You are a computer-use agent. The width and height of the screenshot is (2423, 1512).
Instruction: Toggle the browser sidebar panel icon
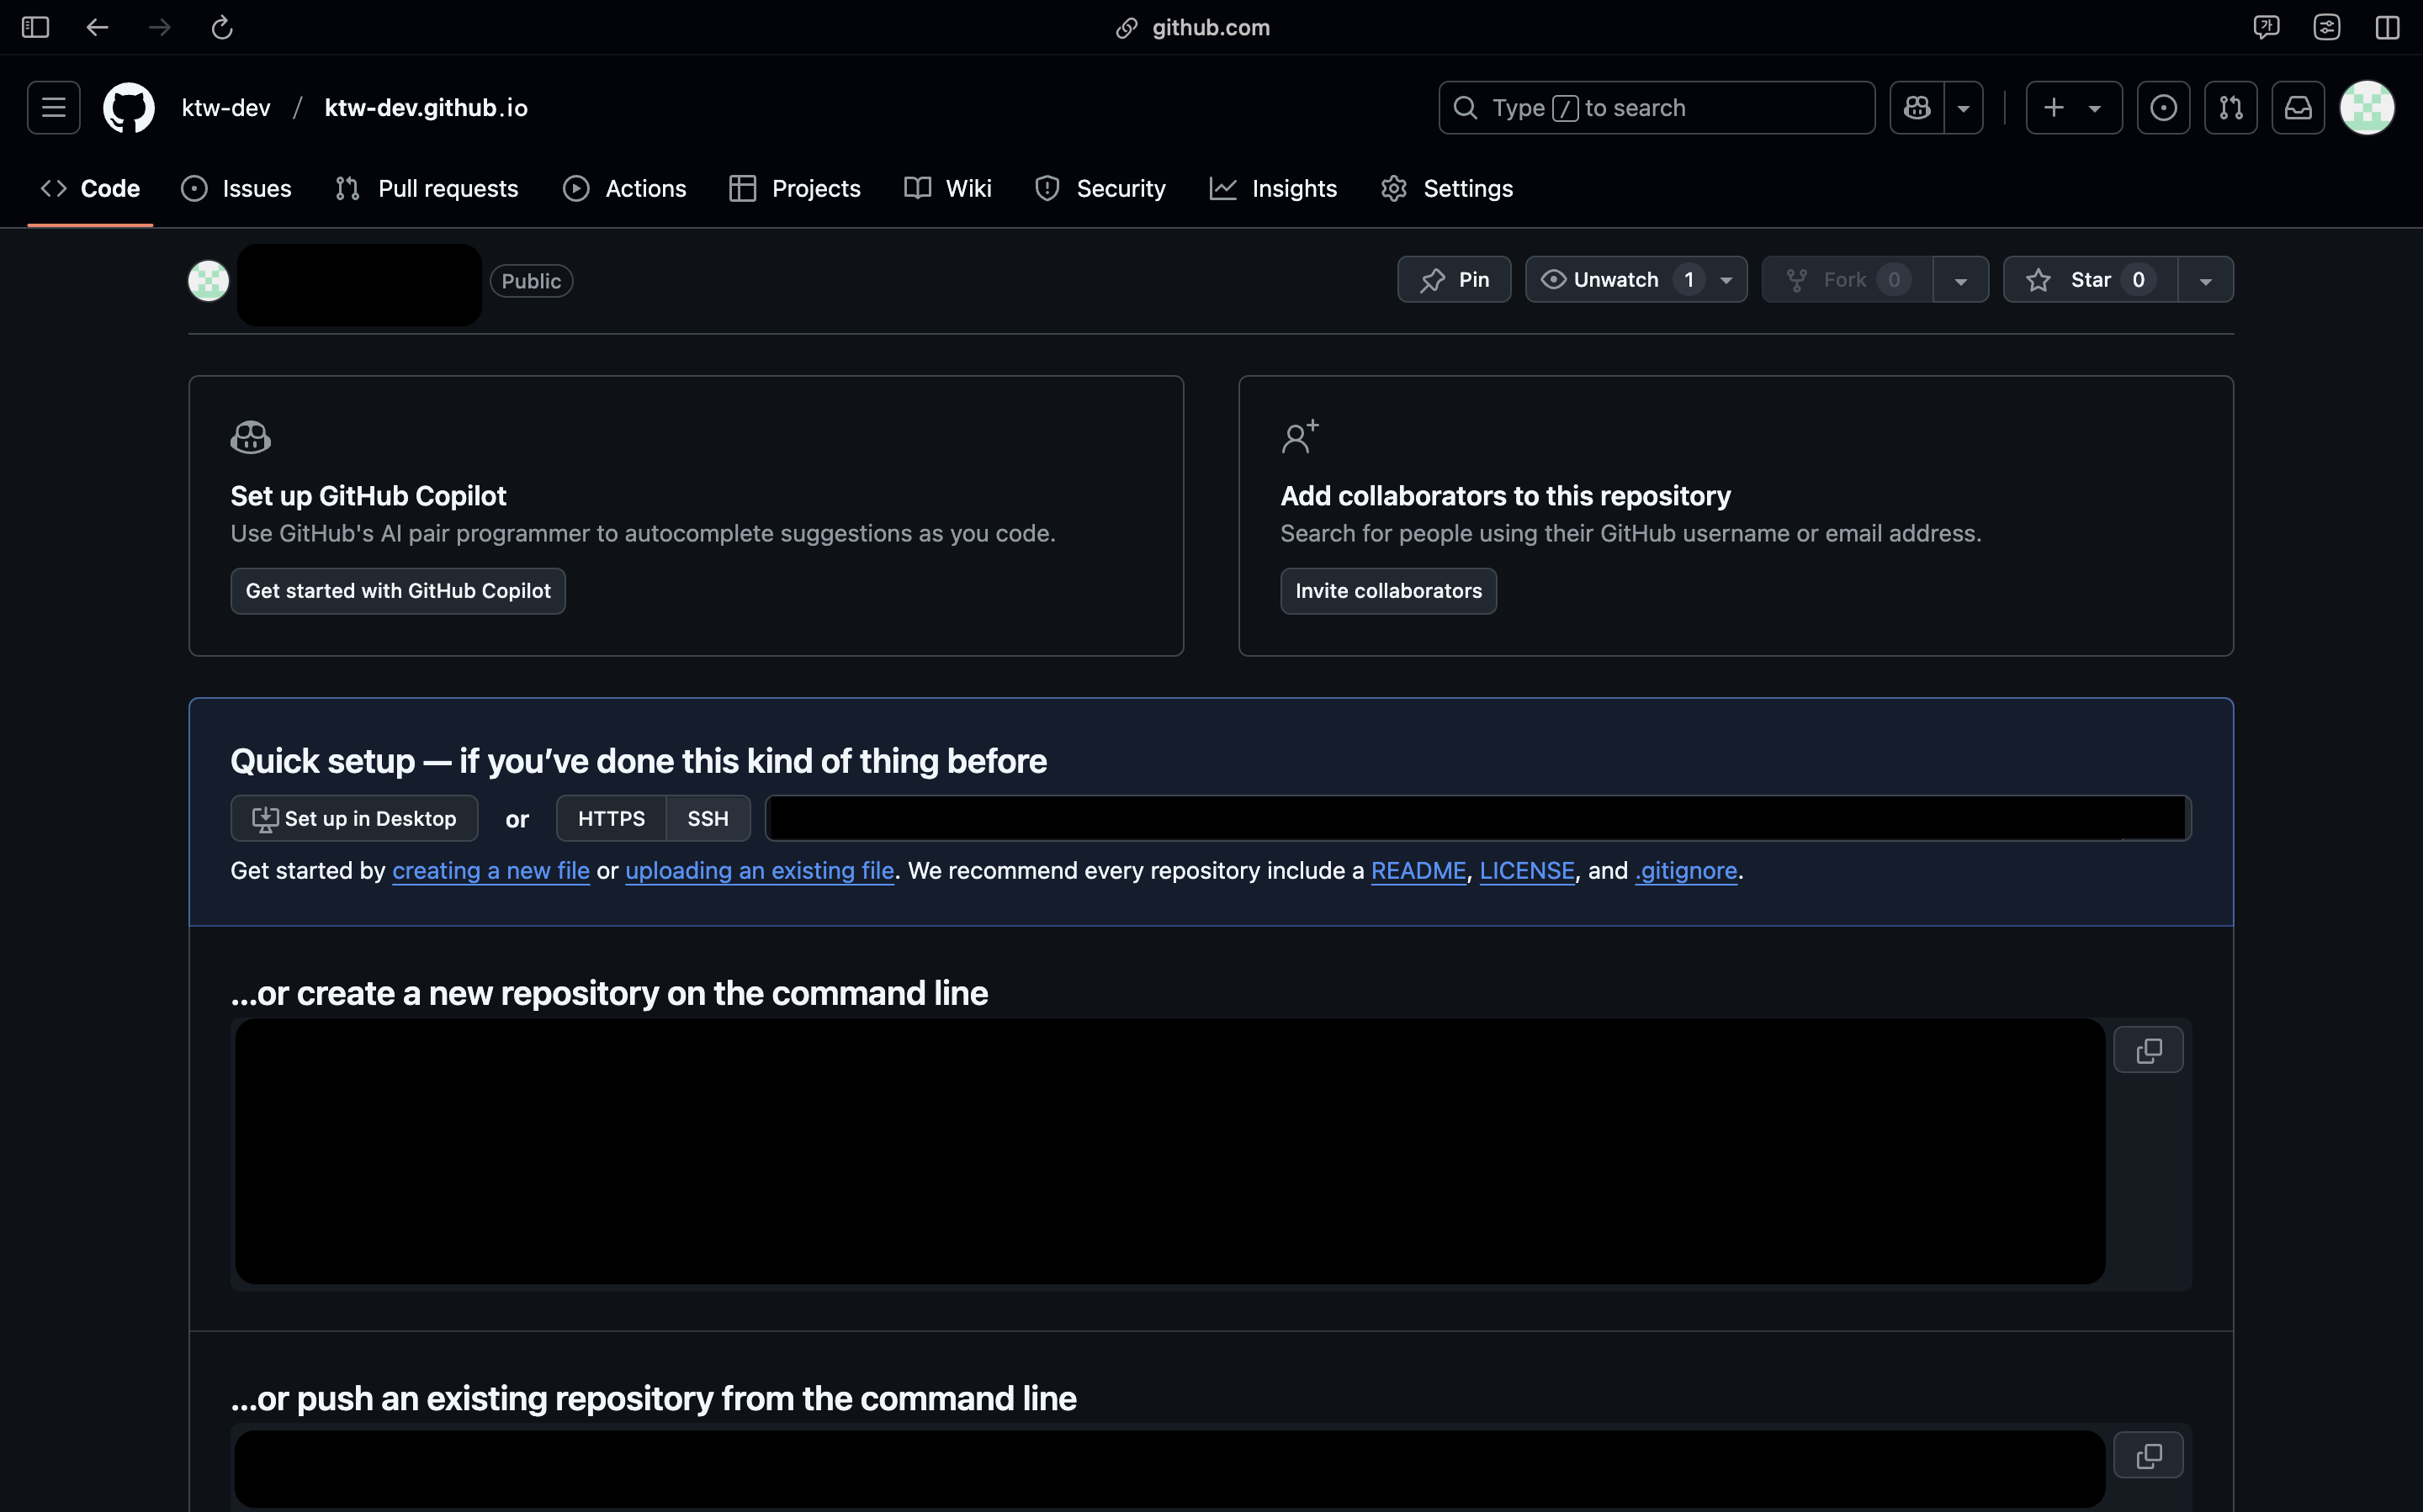(35, 27)
